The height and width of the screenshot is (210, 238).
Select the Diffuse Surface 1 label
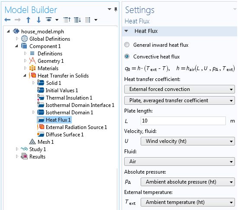point(64,135)
